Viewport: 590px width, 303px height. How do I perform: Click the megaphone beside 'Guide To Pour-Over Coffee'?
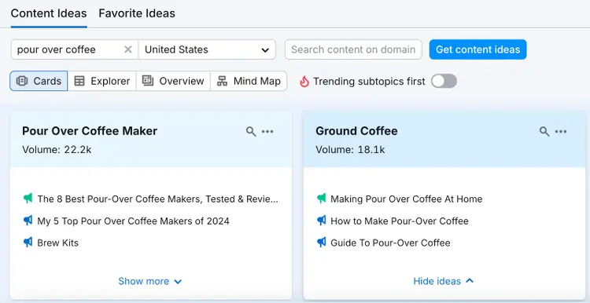(x=321, y=243)
